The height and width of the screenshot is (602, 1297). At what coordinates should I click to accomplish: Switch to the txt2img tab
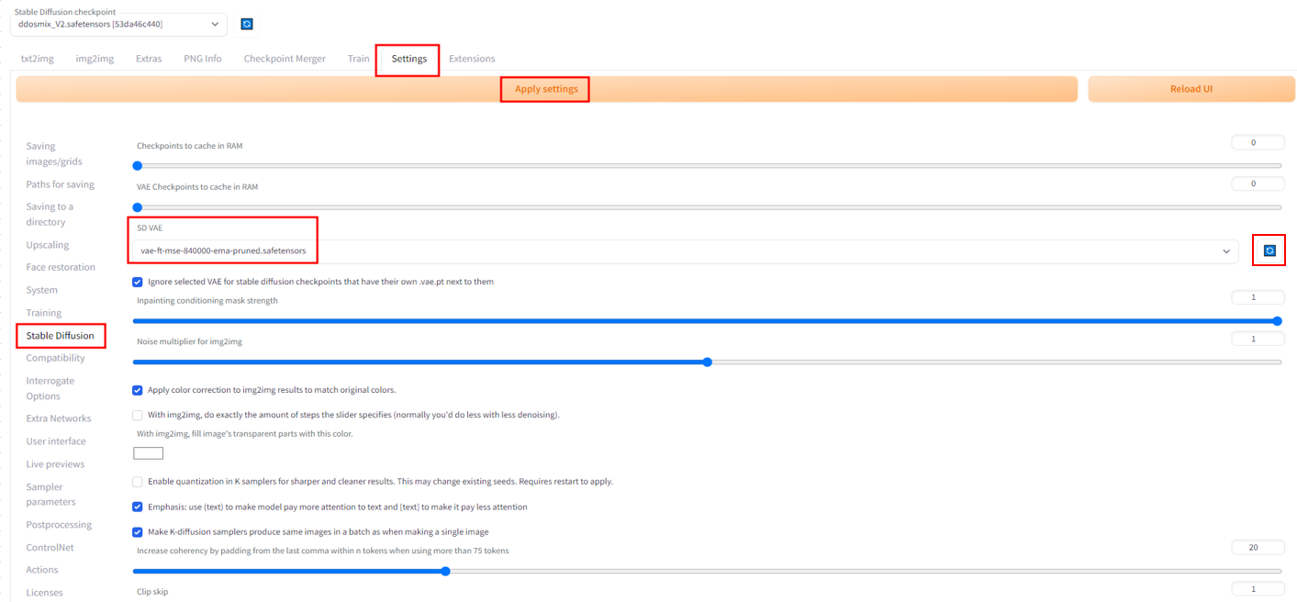[x=38, y=59]
